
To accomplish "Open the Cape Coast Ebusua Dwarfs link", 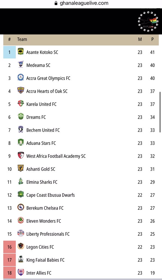I will coord(50,195).
